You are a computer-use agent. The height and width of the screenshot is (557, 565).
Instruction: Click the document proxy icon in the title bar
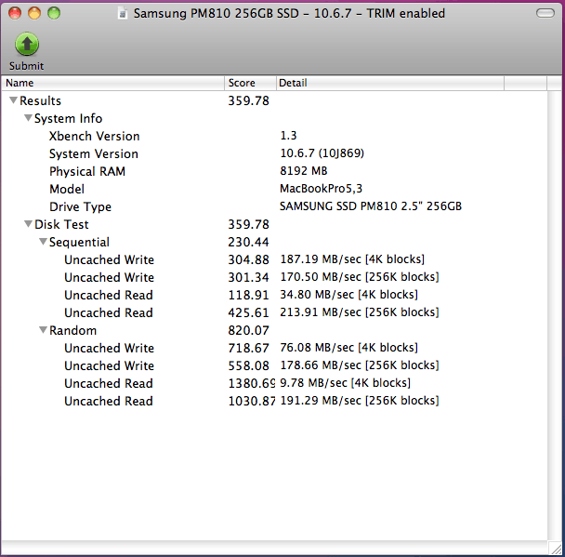point(123,14)
